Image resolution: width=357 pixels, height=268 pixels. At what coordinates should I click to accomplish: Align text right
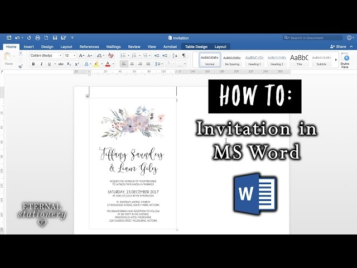pos(140,64)
